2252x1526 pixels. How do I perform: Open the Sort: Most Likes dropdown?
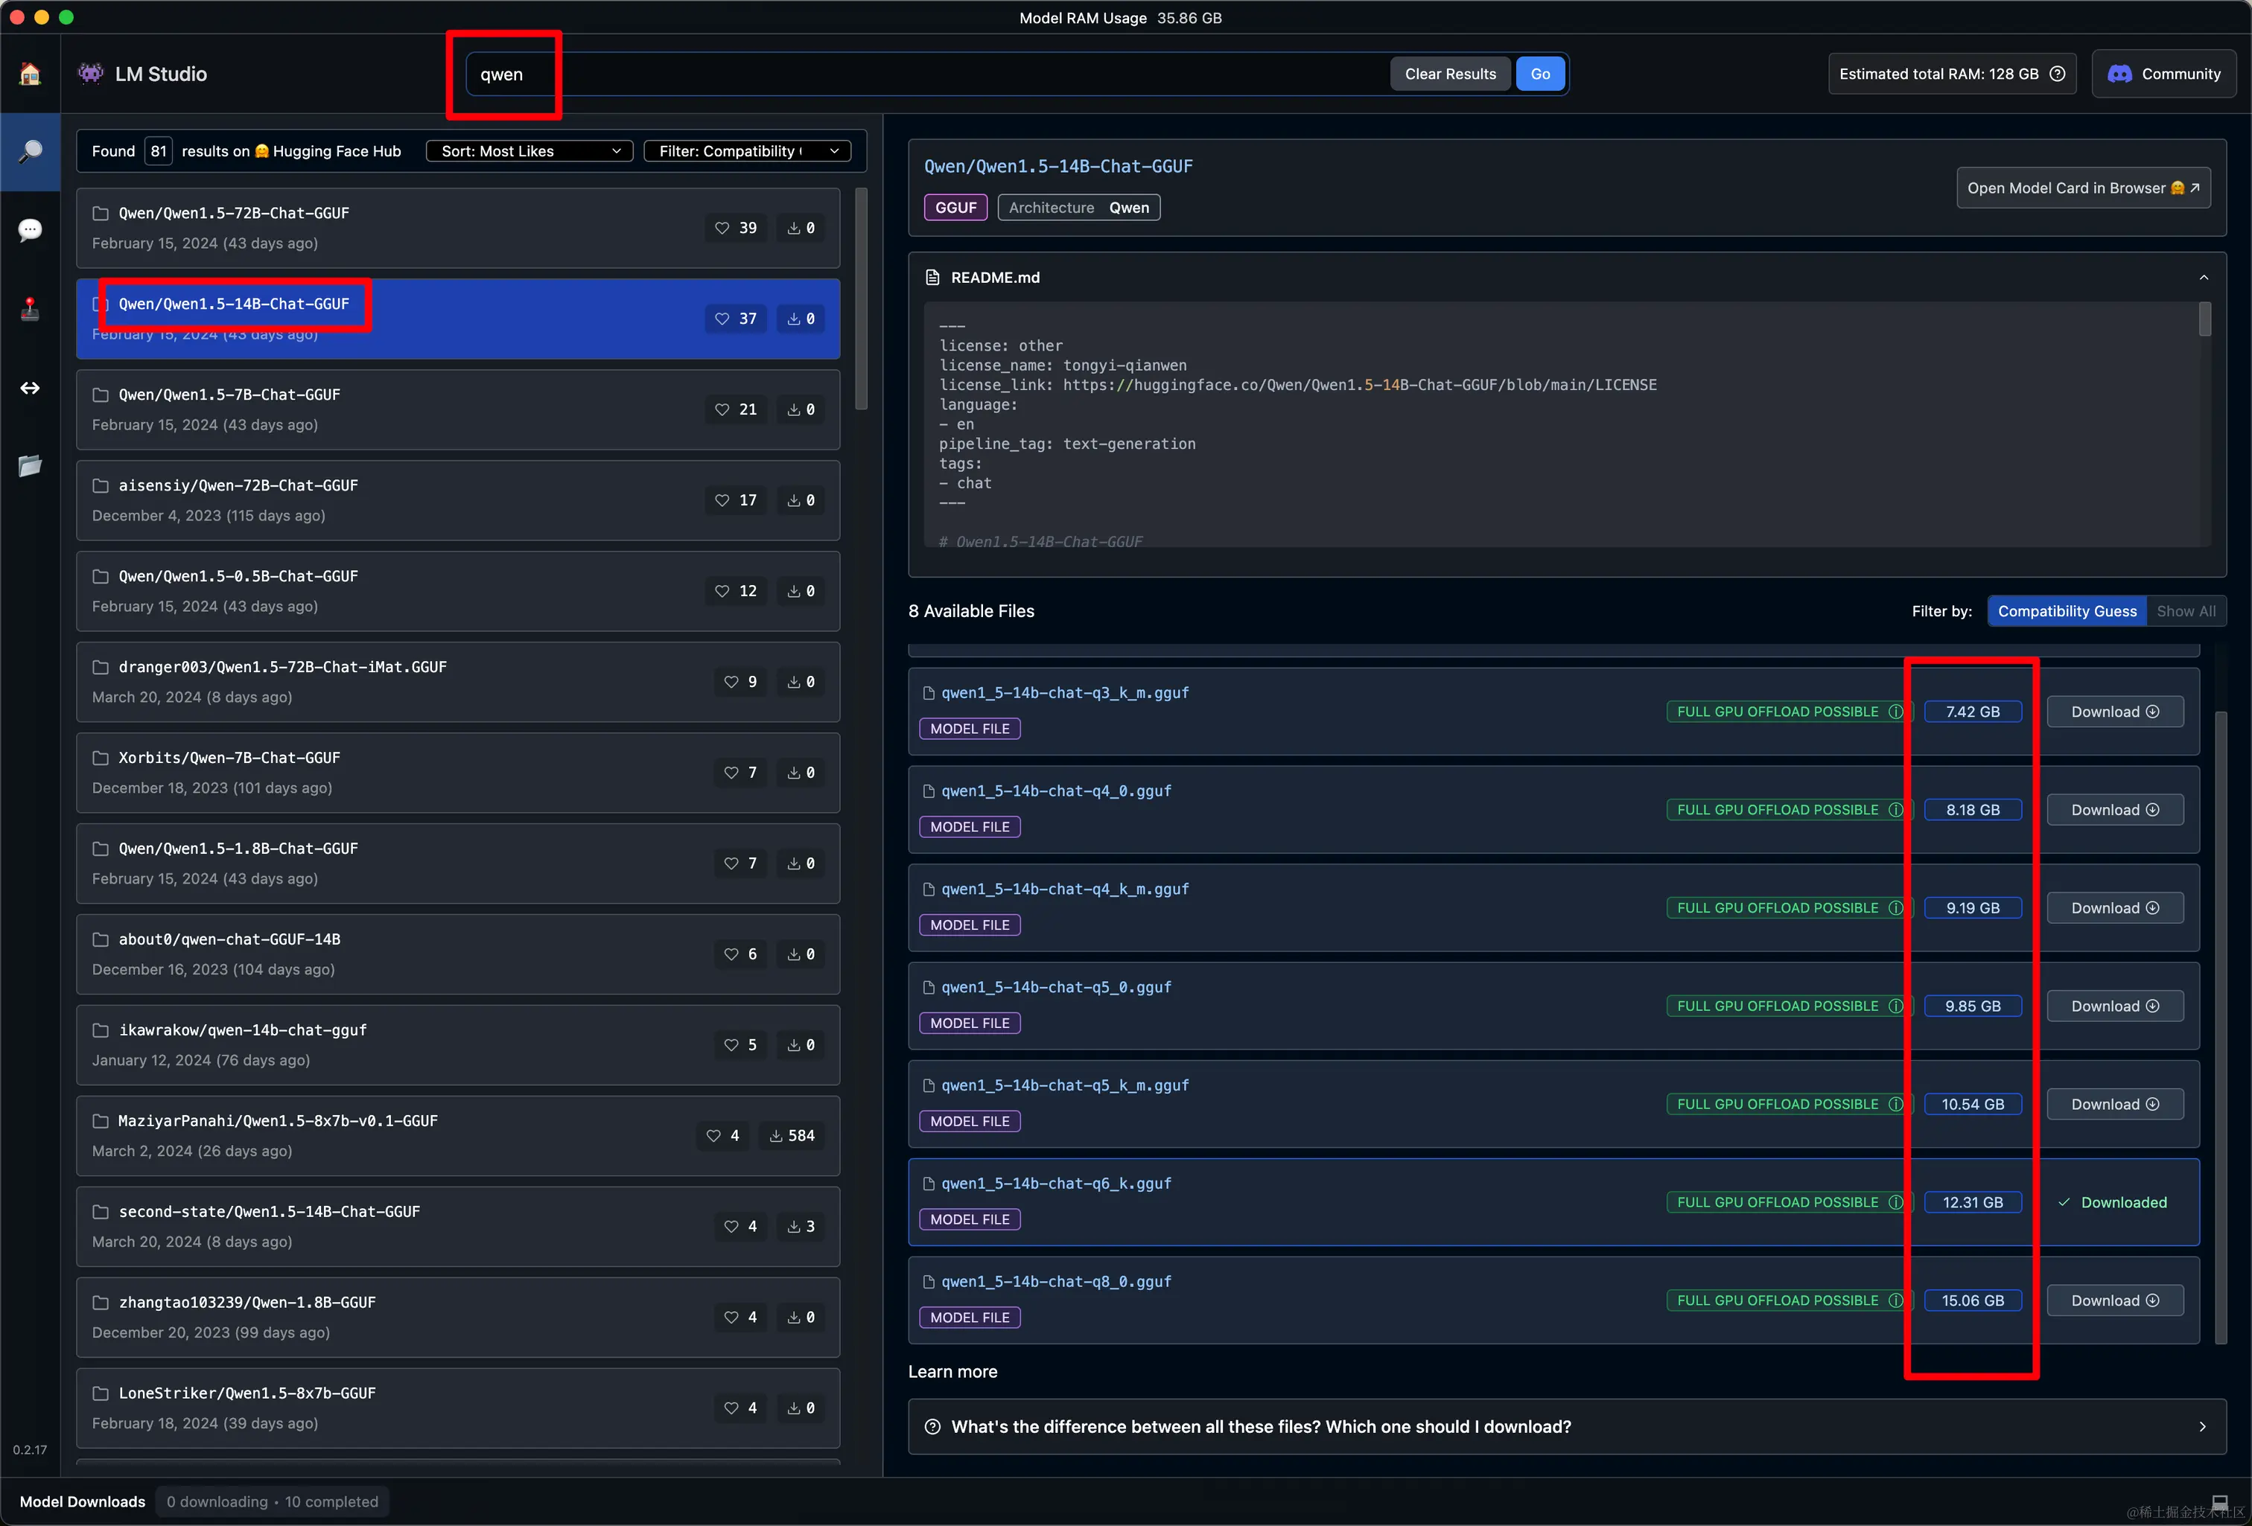pyautogui.click(x=529, y=151)
